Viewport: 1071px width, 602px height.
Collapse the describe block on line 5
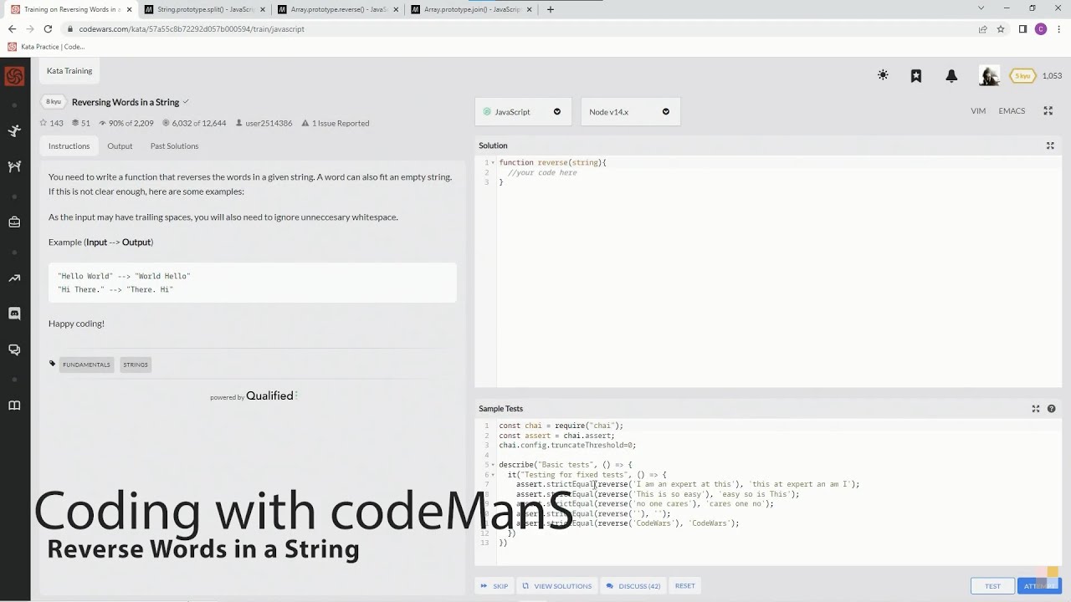coord(494,465)
